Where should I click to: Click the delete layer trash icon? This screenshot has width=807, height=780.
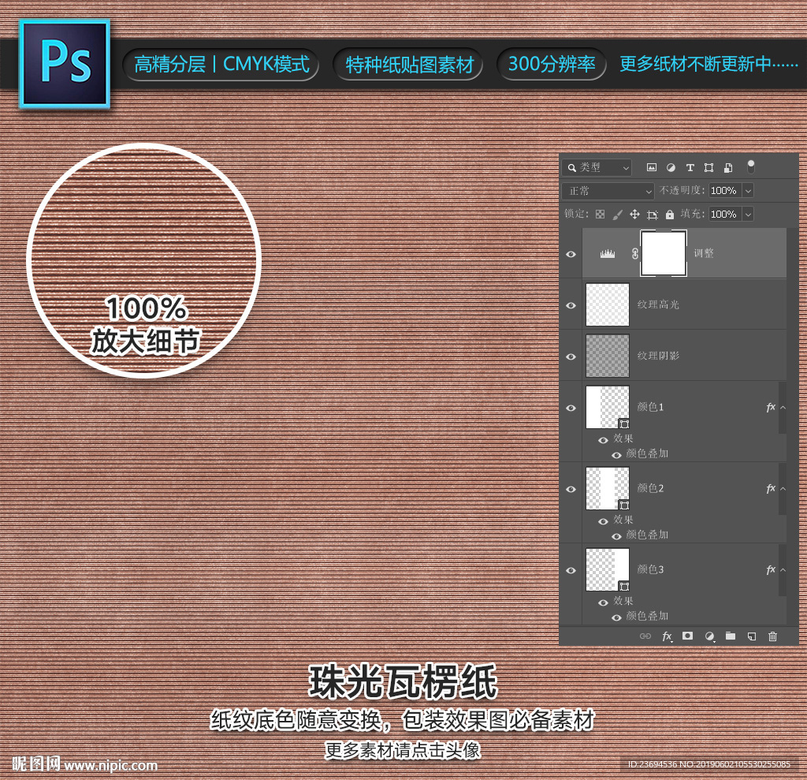pos(772,636)
